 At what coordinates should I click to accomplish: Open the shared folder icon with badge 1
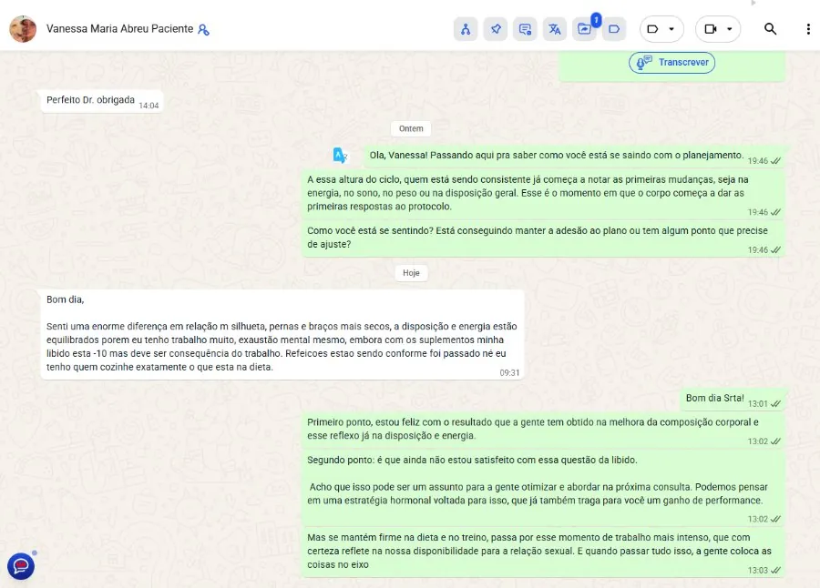click(x=585, y=29)
